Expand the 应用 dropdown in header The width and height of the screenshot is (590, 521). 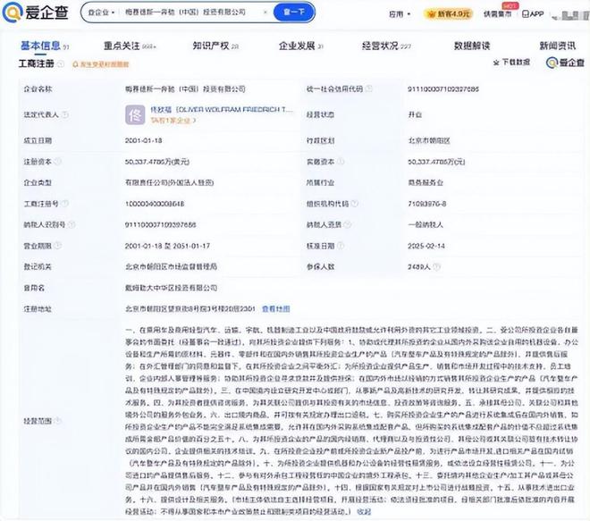pos(400,14)
